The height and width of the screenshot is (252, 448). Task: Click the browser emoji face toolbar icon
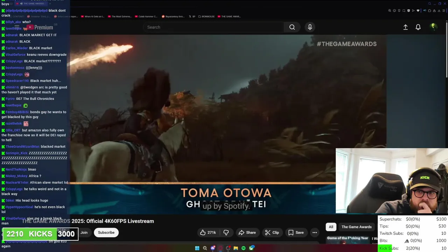pyautogui.click(x=394, y=10)
